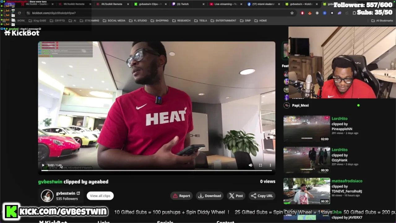Copy the clip URL
Screen dimensions: 396x223
tap(262, 196)
